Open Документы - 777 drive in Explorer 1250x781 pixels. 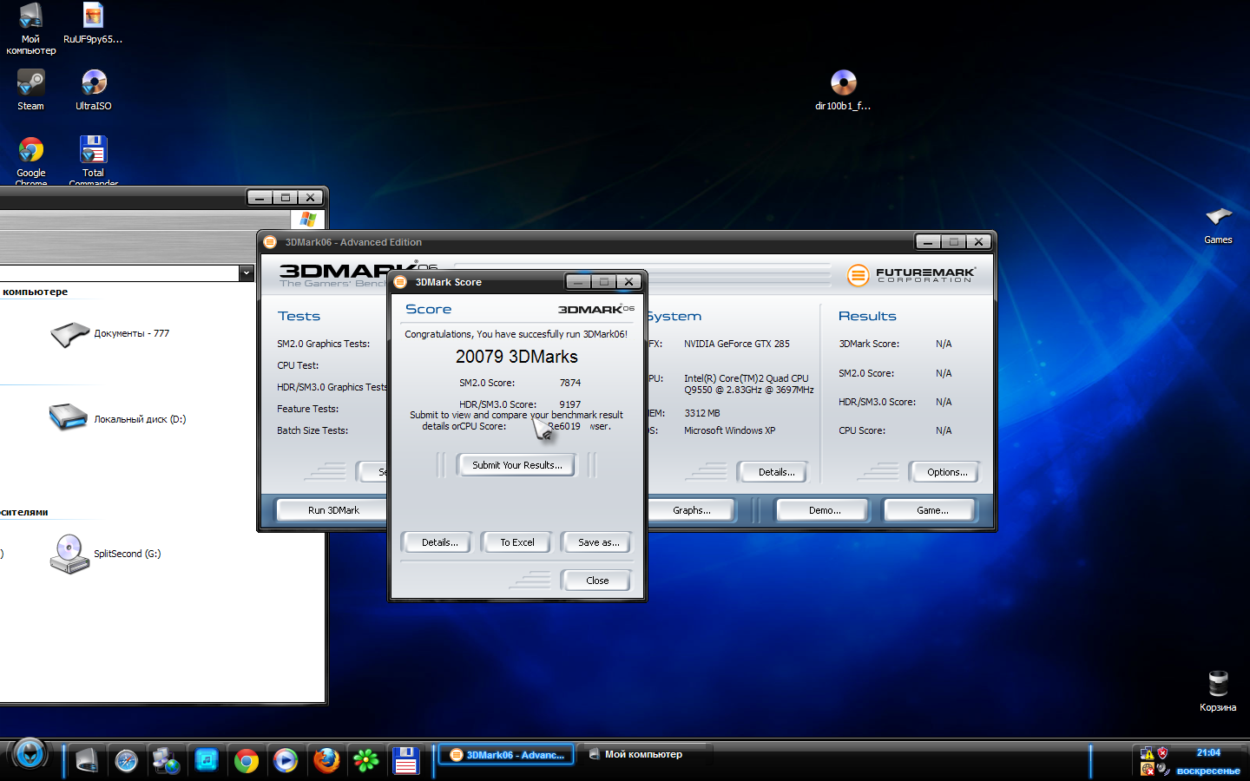[x=110, y=334]
